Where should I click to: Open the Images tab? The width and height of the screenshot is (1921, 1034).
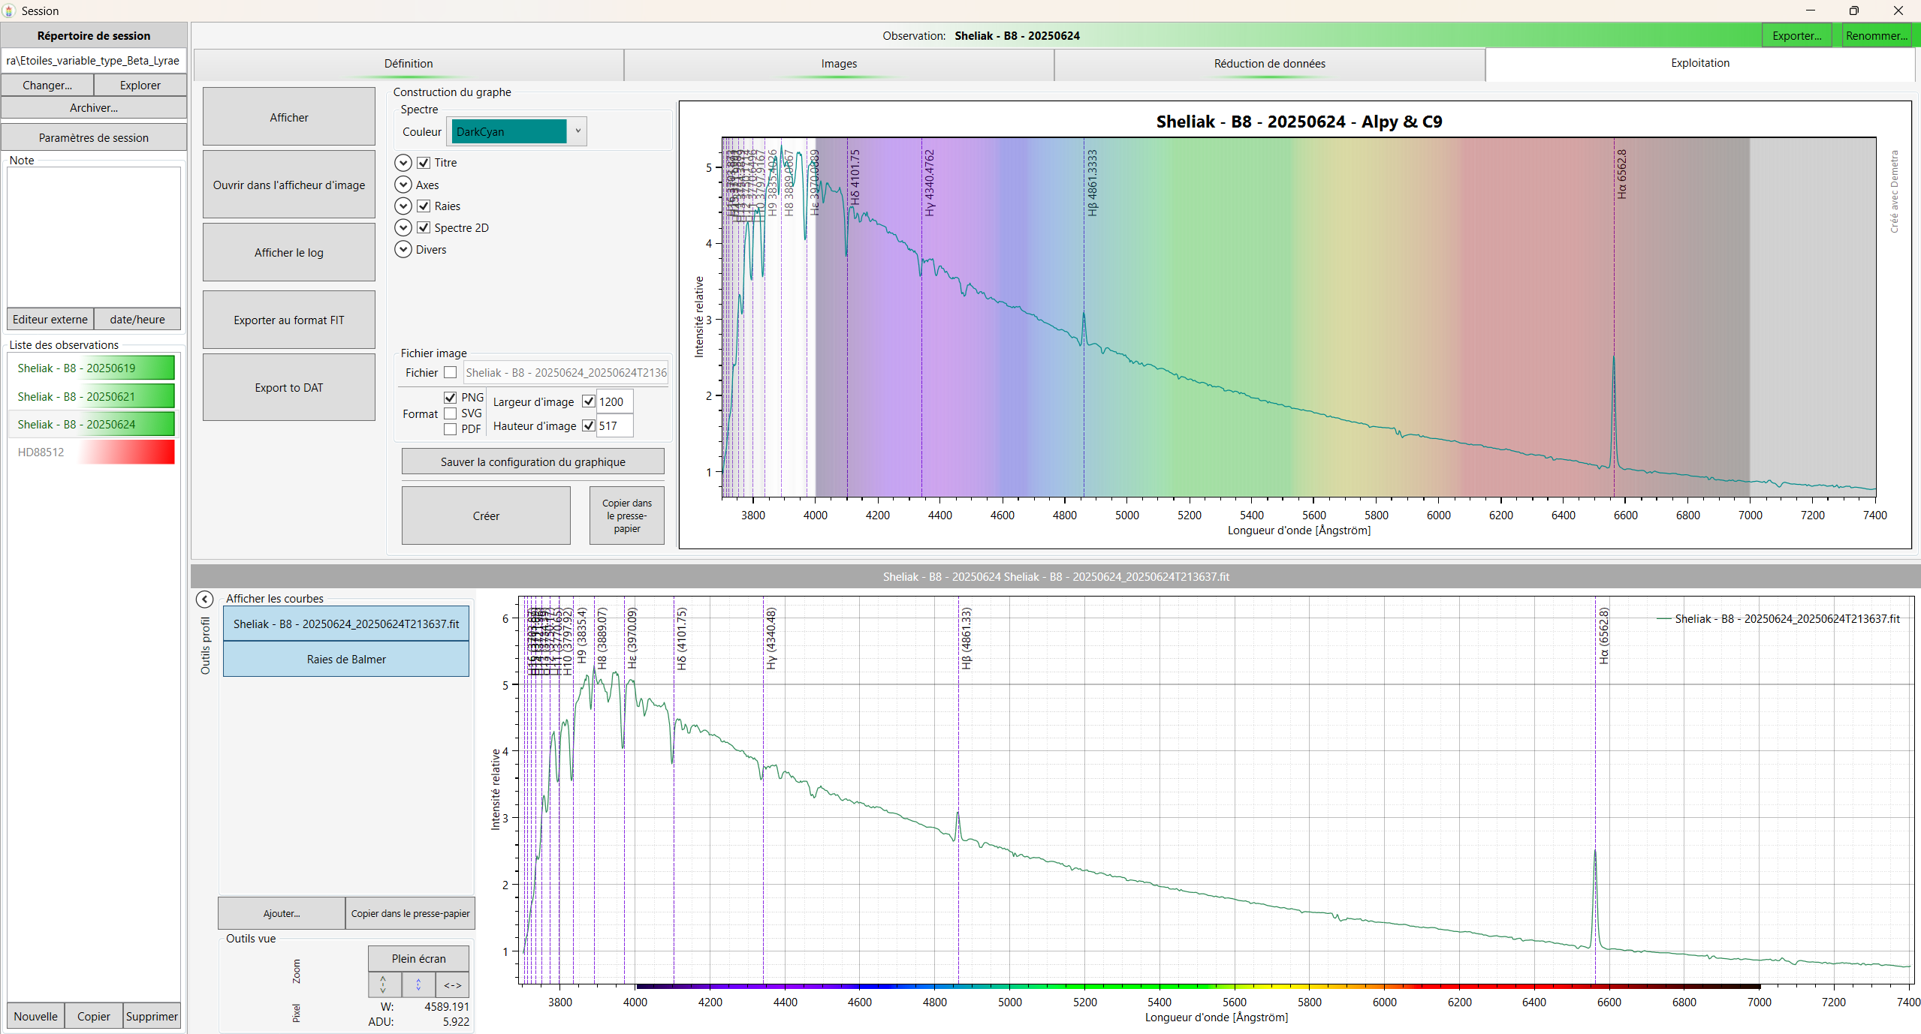(x=839, y=64)
